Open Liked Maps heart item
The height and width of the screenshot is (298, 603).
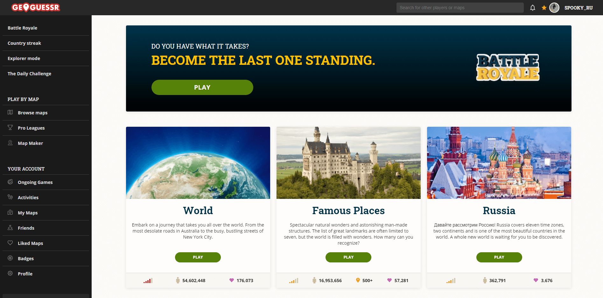pyautogui.click(x=46, y=243)
